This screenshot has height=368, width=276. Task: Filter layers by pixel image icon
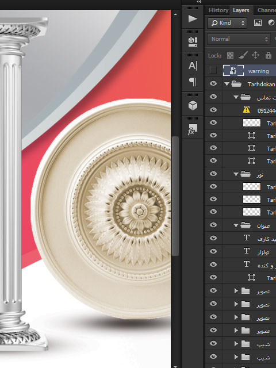point(258,23)
